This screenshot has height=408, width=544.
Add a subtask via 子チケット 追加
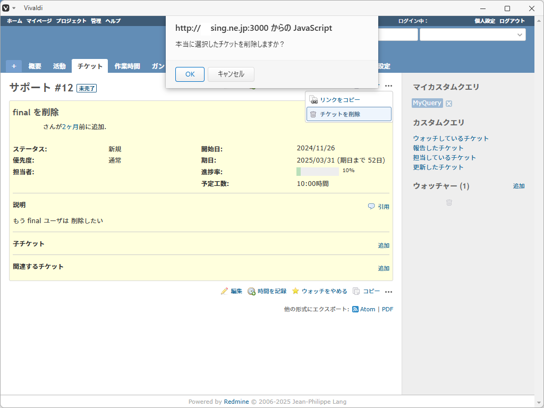pos(384,245)
